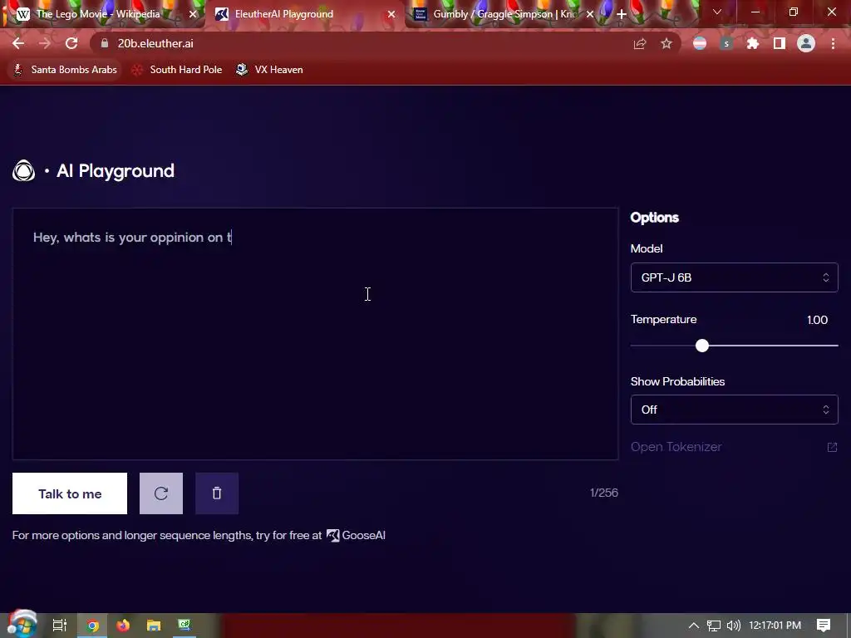Click the padlock site info icon
Viewport: 851px width, 638px height.
pyautogui.click(x=105, y=43)
